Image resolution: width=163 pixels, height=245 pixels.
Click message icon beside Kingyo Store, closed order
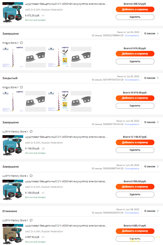point(22,87)
